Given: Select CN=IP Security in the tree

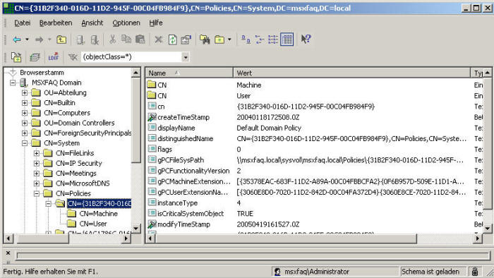Looking at the screenshot, I should point(79,164).
